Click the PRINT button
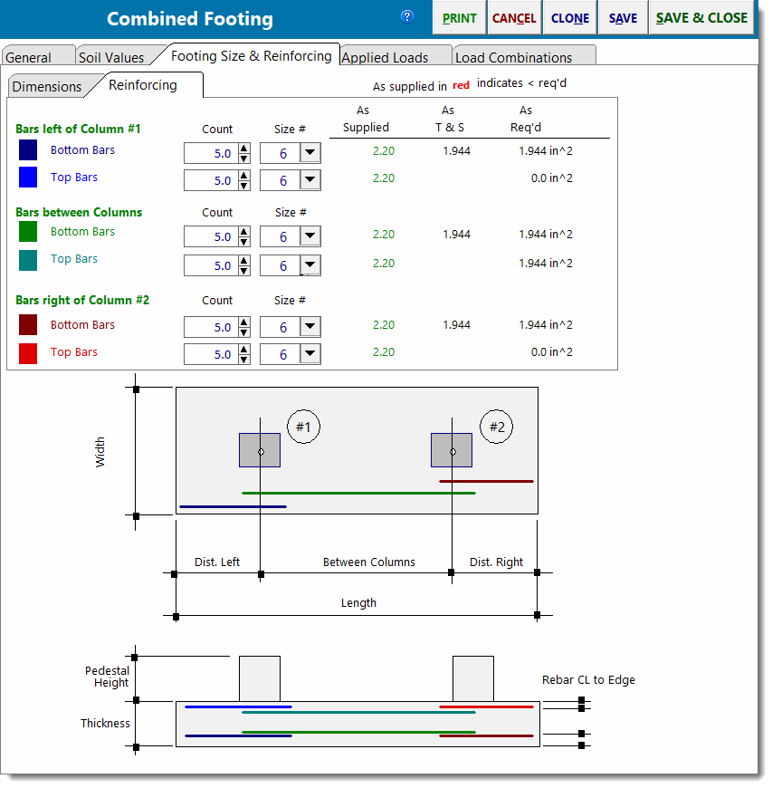This screenshot has width=772, height=788. tap(459, 18)
